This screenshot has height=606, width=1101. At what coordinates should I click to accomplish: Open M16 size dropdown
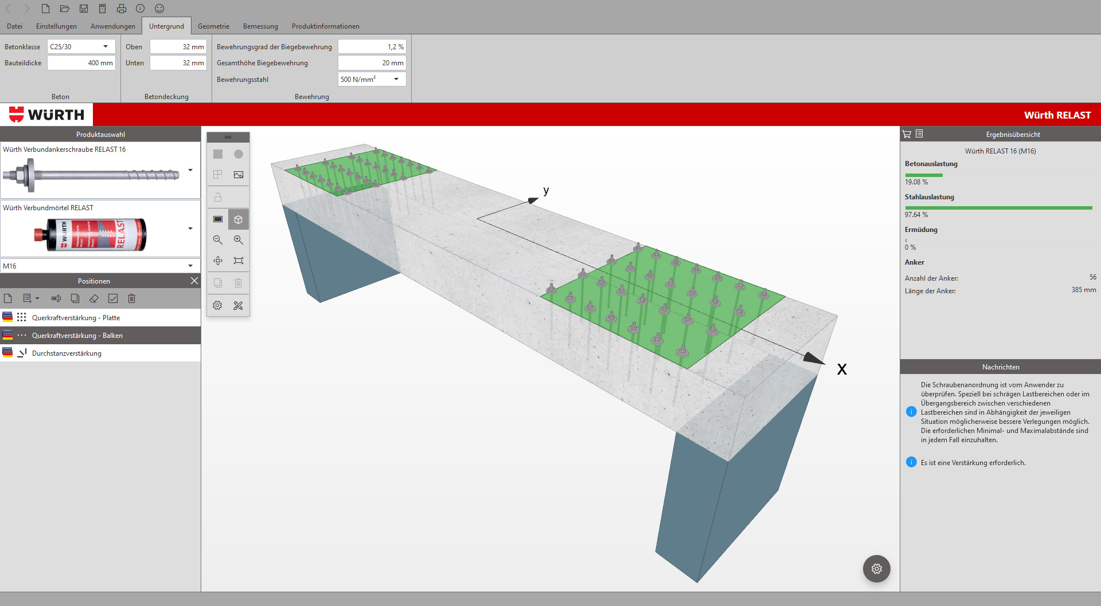click(x=100, y=266)
